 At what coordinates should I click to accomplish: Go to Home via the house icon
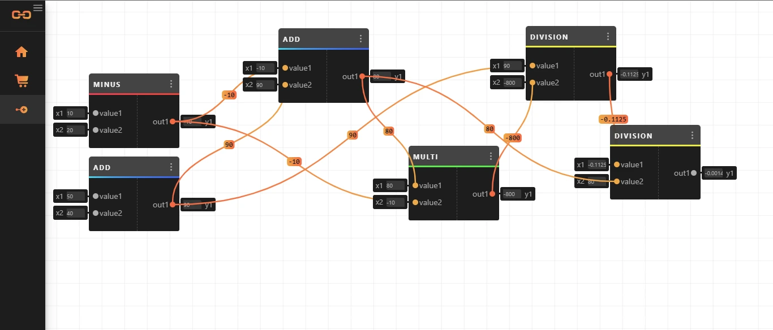pos(22,52)
